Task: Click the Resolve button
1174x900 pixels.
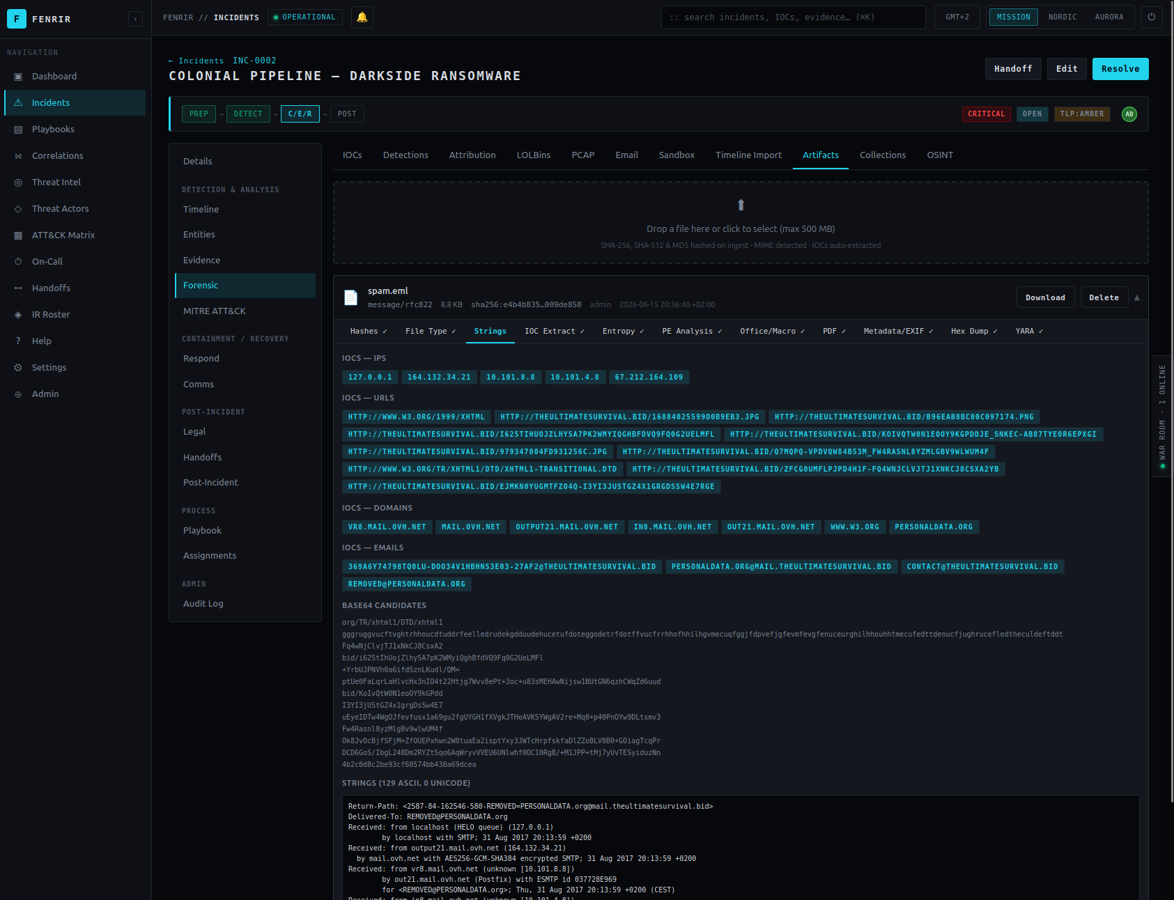Action: click(1120, 69)
